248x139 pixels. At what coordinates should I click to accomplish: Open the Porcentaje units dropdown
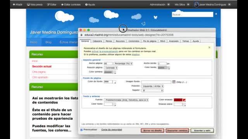[x=123, y=63]
